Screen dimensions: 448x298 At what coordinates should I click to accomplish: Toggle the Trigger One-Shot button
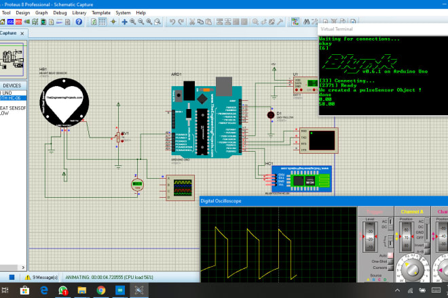coord(390,261)
